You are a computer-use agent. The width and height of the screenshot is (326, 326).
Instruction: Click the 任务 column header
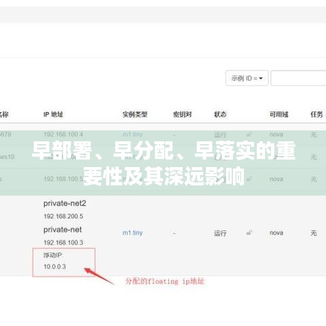[x=316, y=114]
